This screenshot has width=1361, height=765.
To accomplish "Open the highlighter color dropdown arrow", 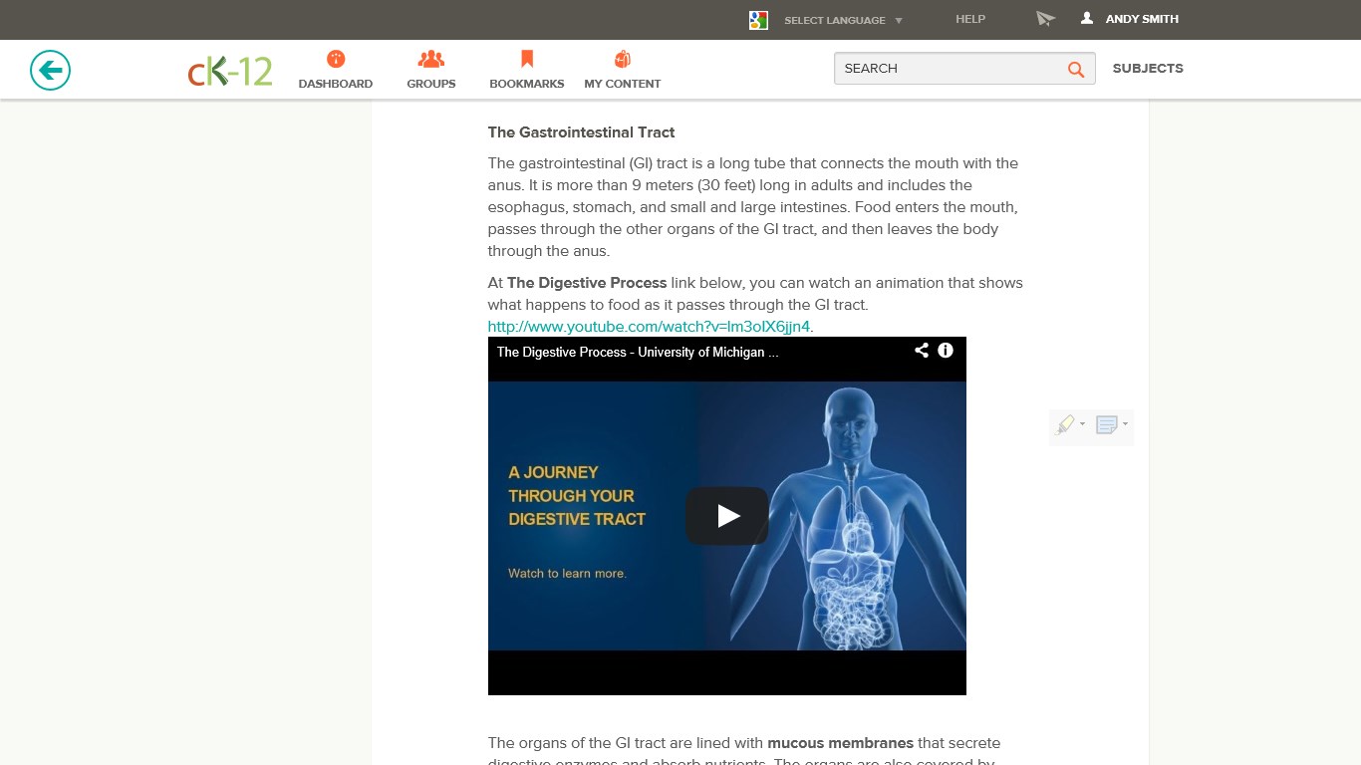I will point(1083,424).
